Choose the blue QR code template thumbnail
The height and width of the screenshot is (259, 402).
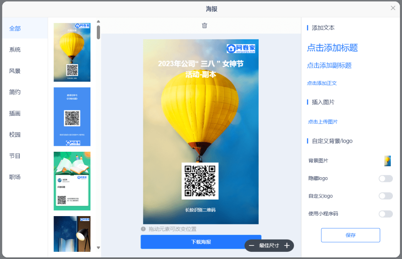[x=72, y=117]
